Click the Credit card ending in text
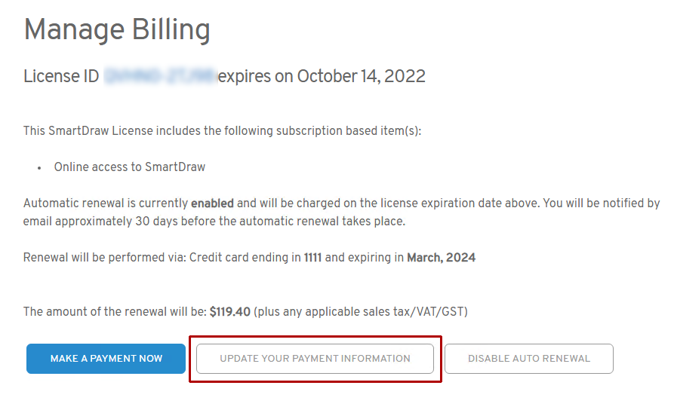Viewport: 674px width, 416px height. (x=245, y=258)
